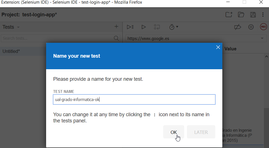Run all tests icon
This screenshot has width=269, height=148.
130,27
